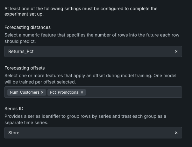Viewport: 192px width, 147px height.
Task: Remove the Num_Customers offset chip
Action: click(x=42, y=92)
